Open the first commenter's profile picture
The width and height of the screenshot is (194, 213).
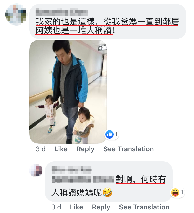coord(16,15)
